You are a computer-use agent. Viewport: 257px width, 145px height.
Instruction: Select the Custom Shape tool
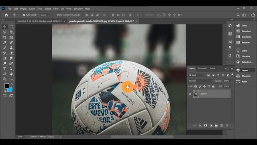pyautogui.click(x=4, y=74)
